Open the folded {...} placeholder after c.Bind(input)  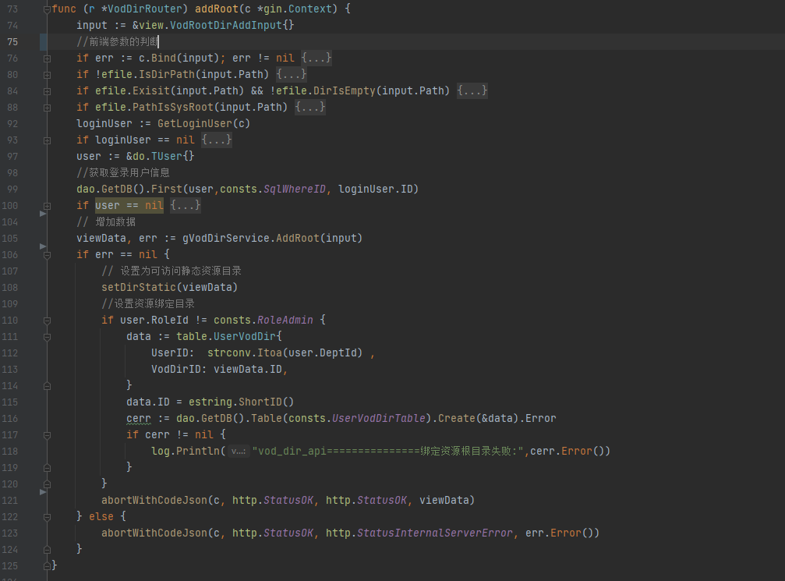pos(316,58)
